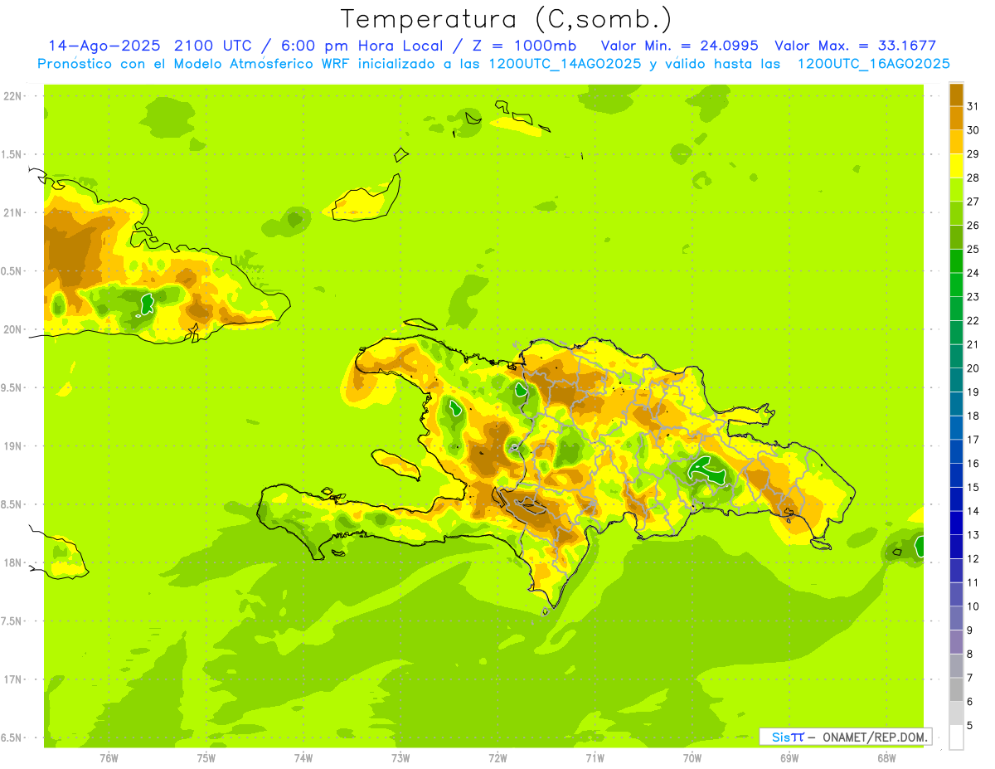Select the orange swatch between legend 29 and 30

click(x=956, y=142)
